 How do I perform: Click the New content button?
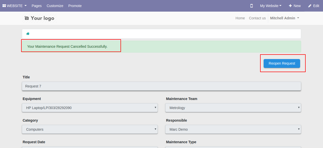click(x=295, y=6)
